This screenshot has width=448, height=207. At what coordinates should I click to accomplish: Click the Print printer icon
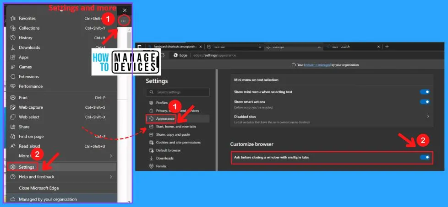click(x=12, y=97)
